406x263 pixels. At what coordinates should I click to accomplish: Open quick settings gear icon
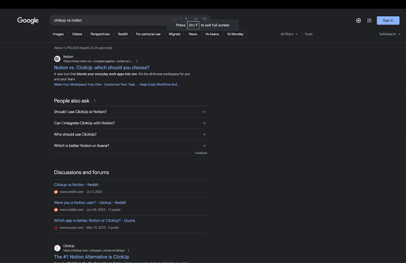[x=358, y=20]
